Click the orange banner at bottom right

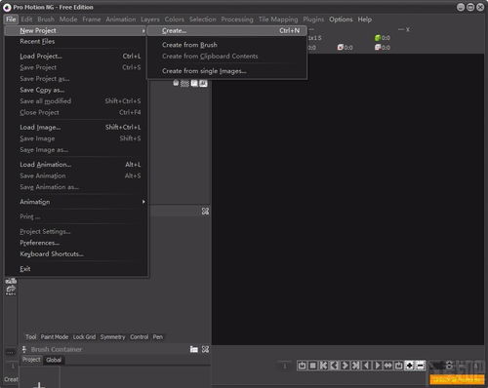point(457,379)
